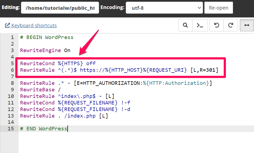This screenshot has width=254, height=153.
Task: Click the '# END WordPress' comment line
Action: pyautogui.click(x=44, y=129)
